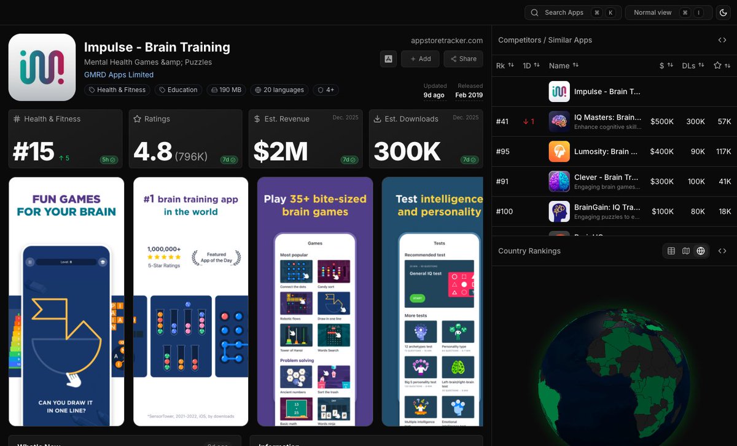Sort competitors by Name column
Image resolution: width=737 pixels, height=446 pixels.
coord(564,65)
